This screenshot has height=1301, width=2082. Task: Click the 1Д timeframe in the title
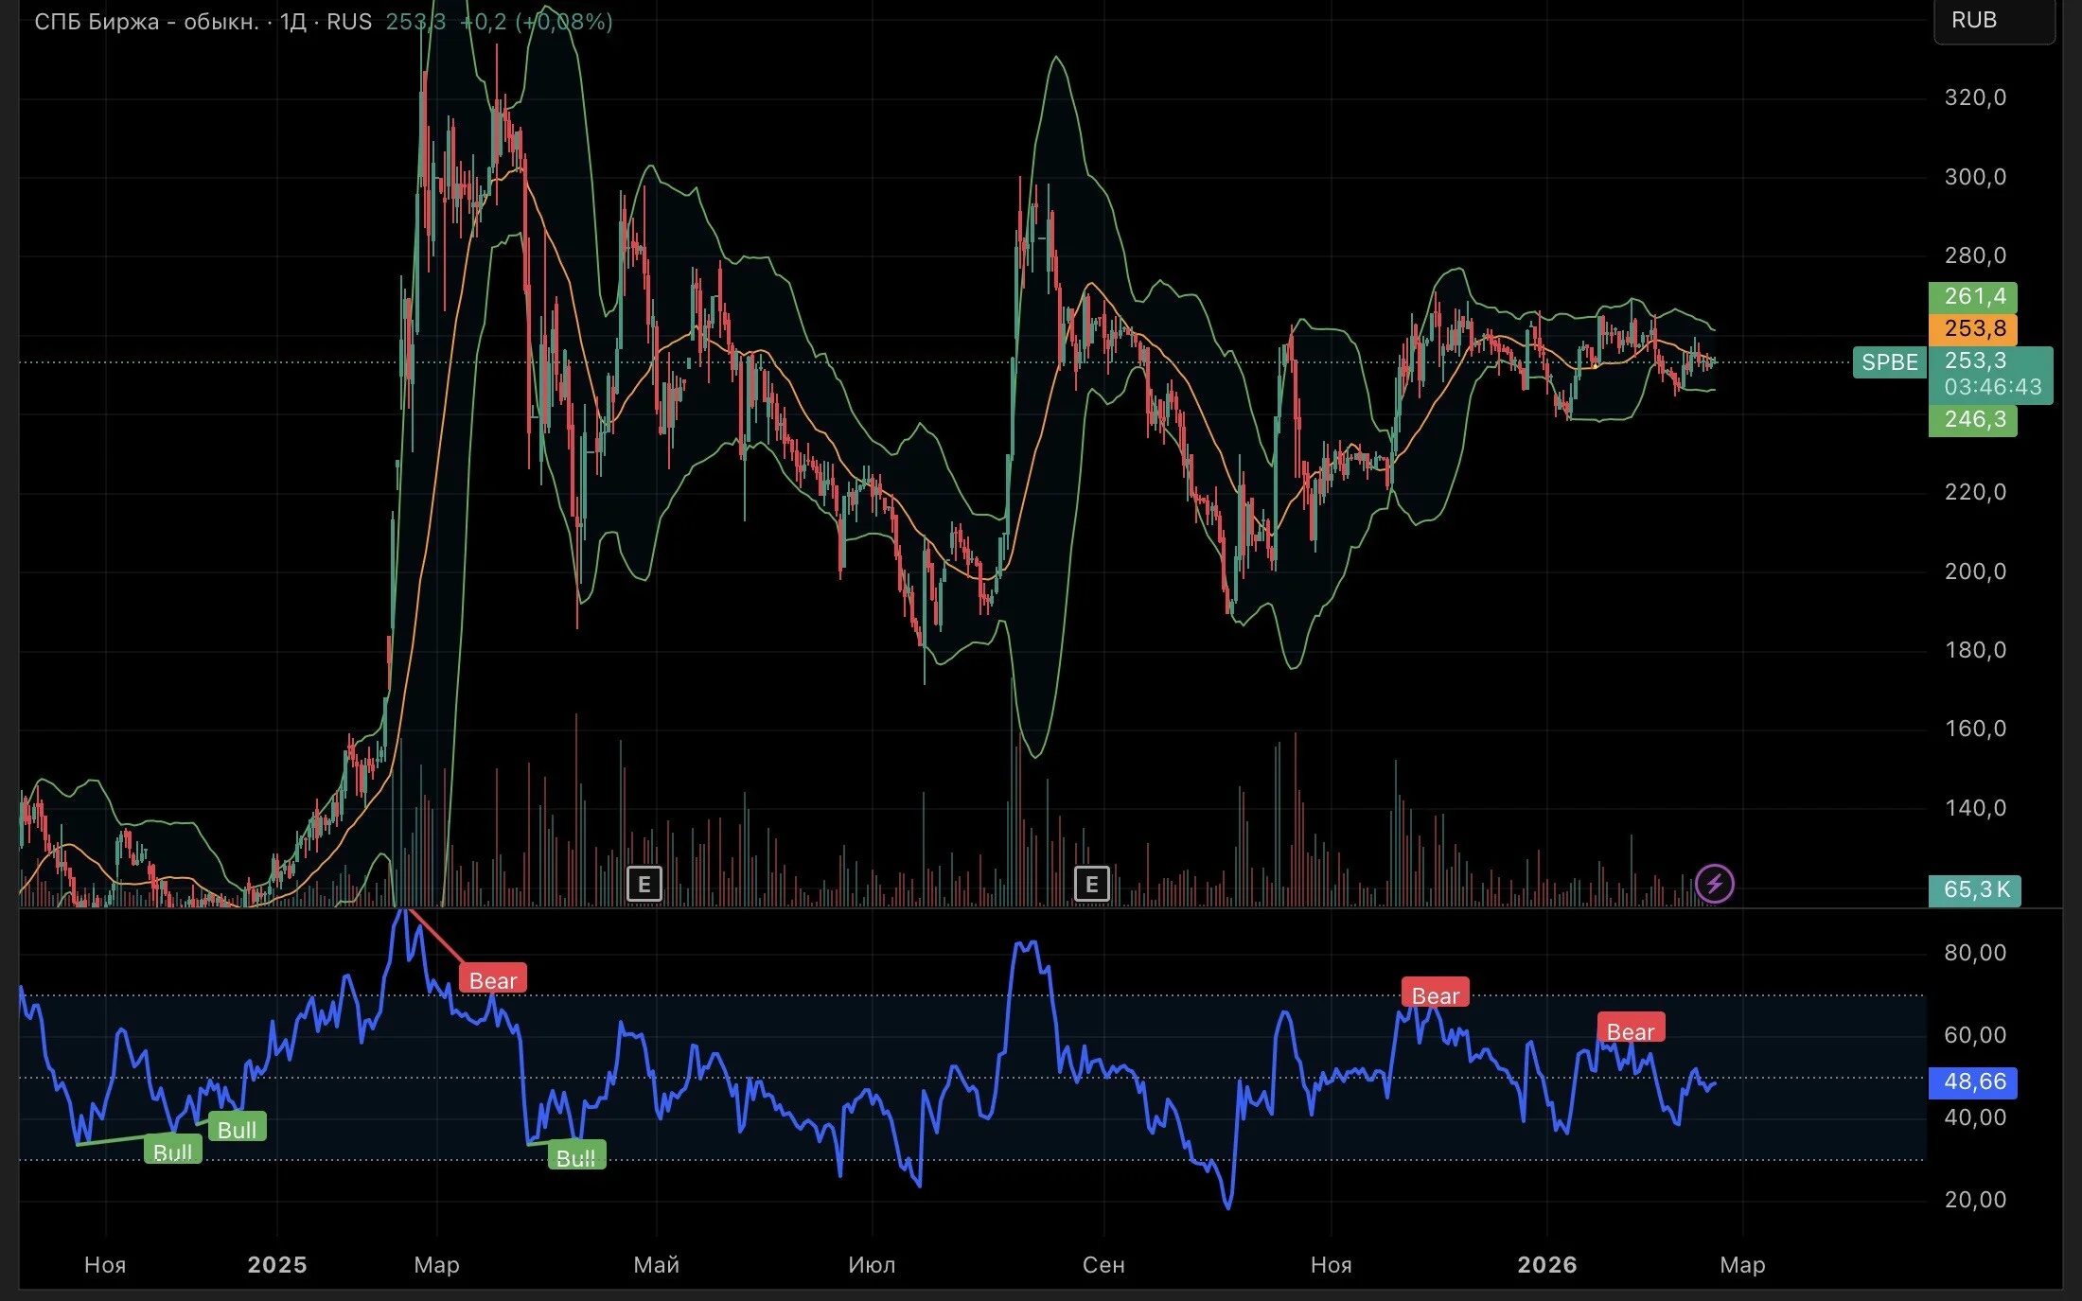(x=293, y=22)
